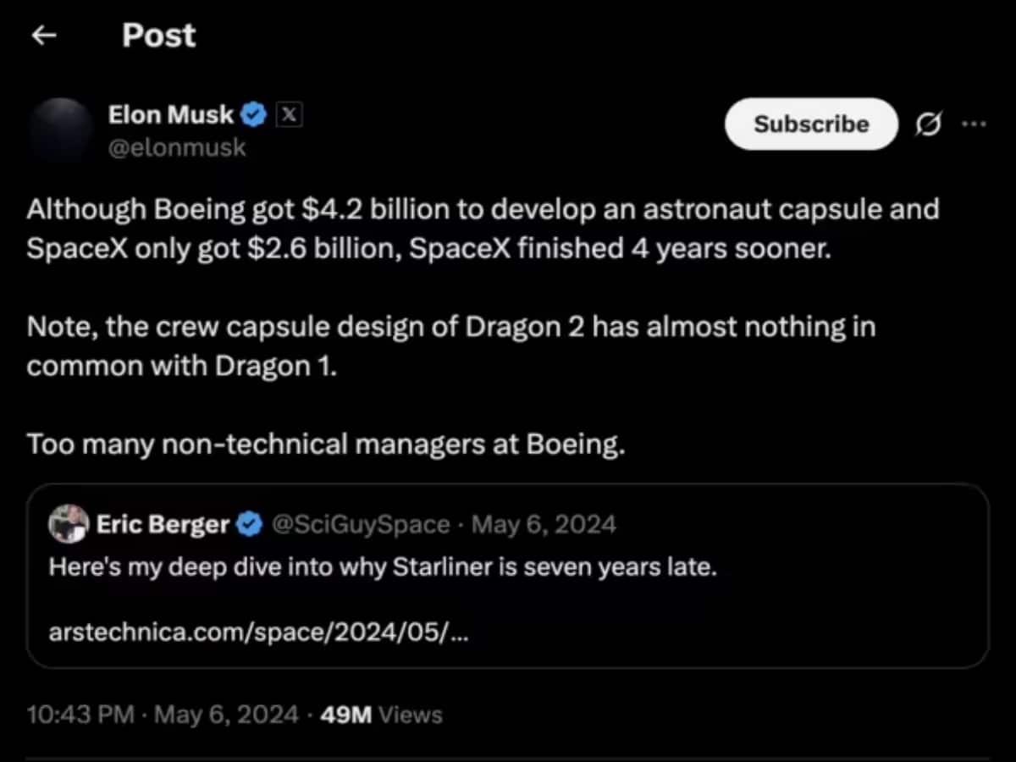Click the back arrow icon
1016x762 pixels.
pyautogui.click(x=44, y=36)
